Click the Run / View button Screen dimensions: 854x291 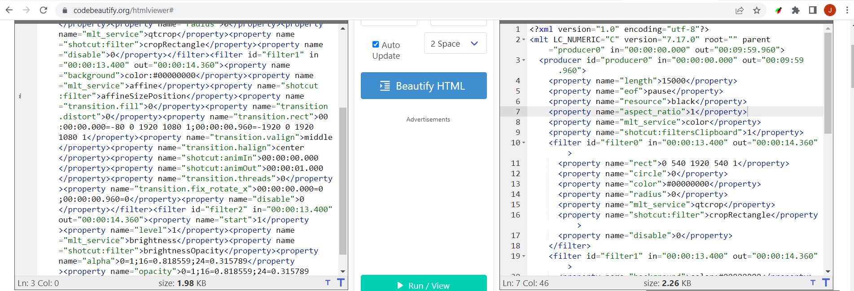click(x=424, y=285)
